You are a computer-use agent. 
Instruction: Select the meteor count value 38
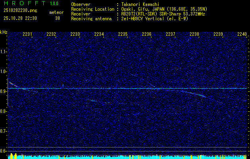point(58,18)
